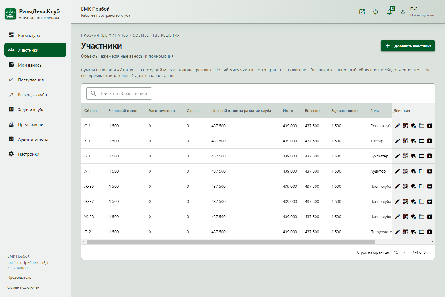Click the РитмДела.Клуб logo icon
This screenshot has height=297, width=445.
(11, 14)
